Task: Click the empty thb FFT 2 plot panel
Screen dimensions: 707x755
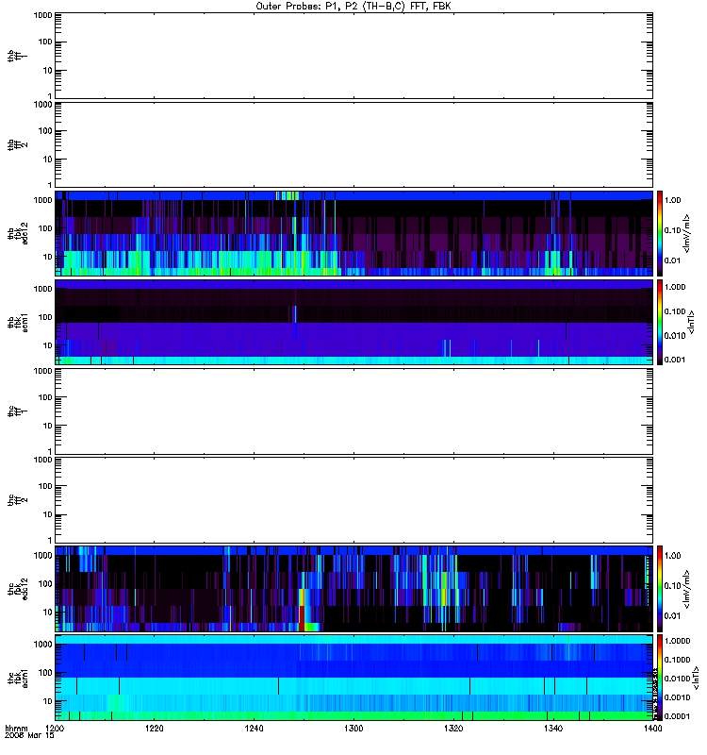Action: coord(353,144)
